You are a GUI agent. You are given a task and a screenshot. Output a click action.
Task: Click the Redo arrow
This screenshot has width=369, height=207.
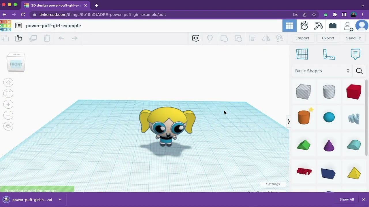coord(75,38)
